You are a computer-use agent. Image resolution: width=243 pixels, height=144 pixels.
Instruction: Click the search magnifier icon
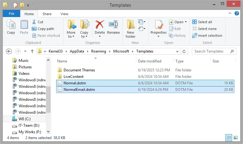232,51
